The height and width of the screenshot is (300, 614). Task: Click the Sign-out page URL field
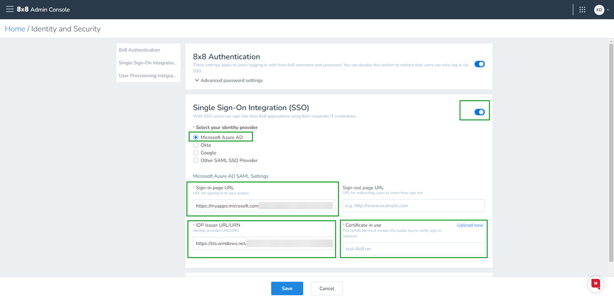pyautogui.click(x=413, y=205)
